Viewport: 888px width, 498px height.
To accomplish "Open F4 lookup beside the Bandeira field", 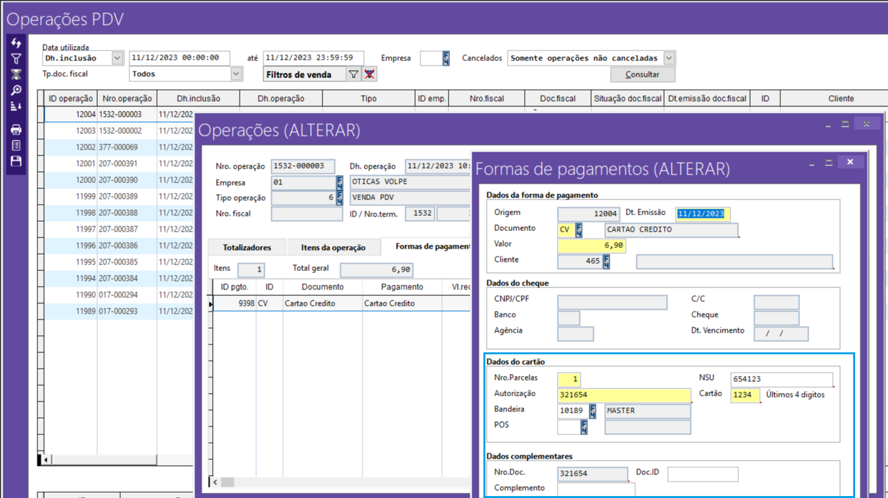I will click(x=592, y=411).
